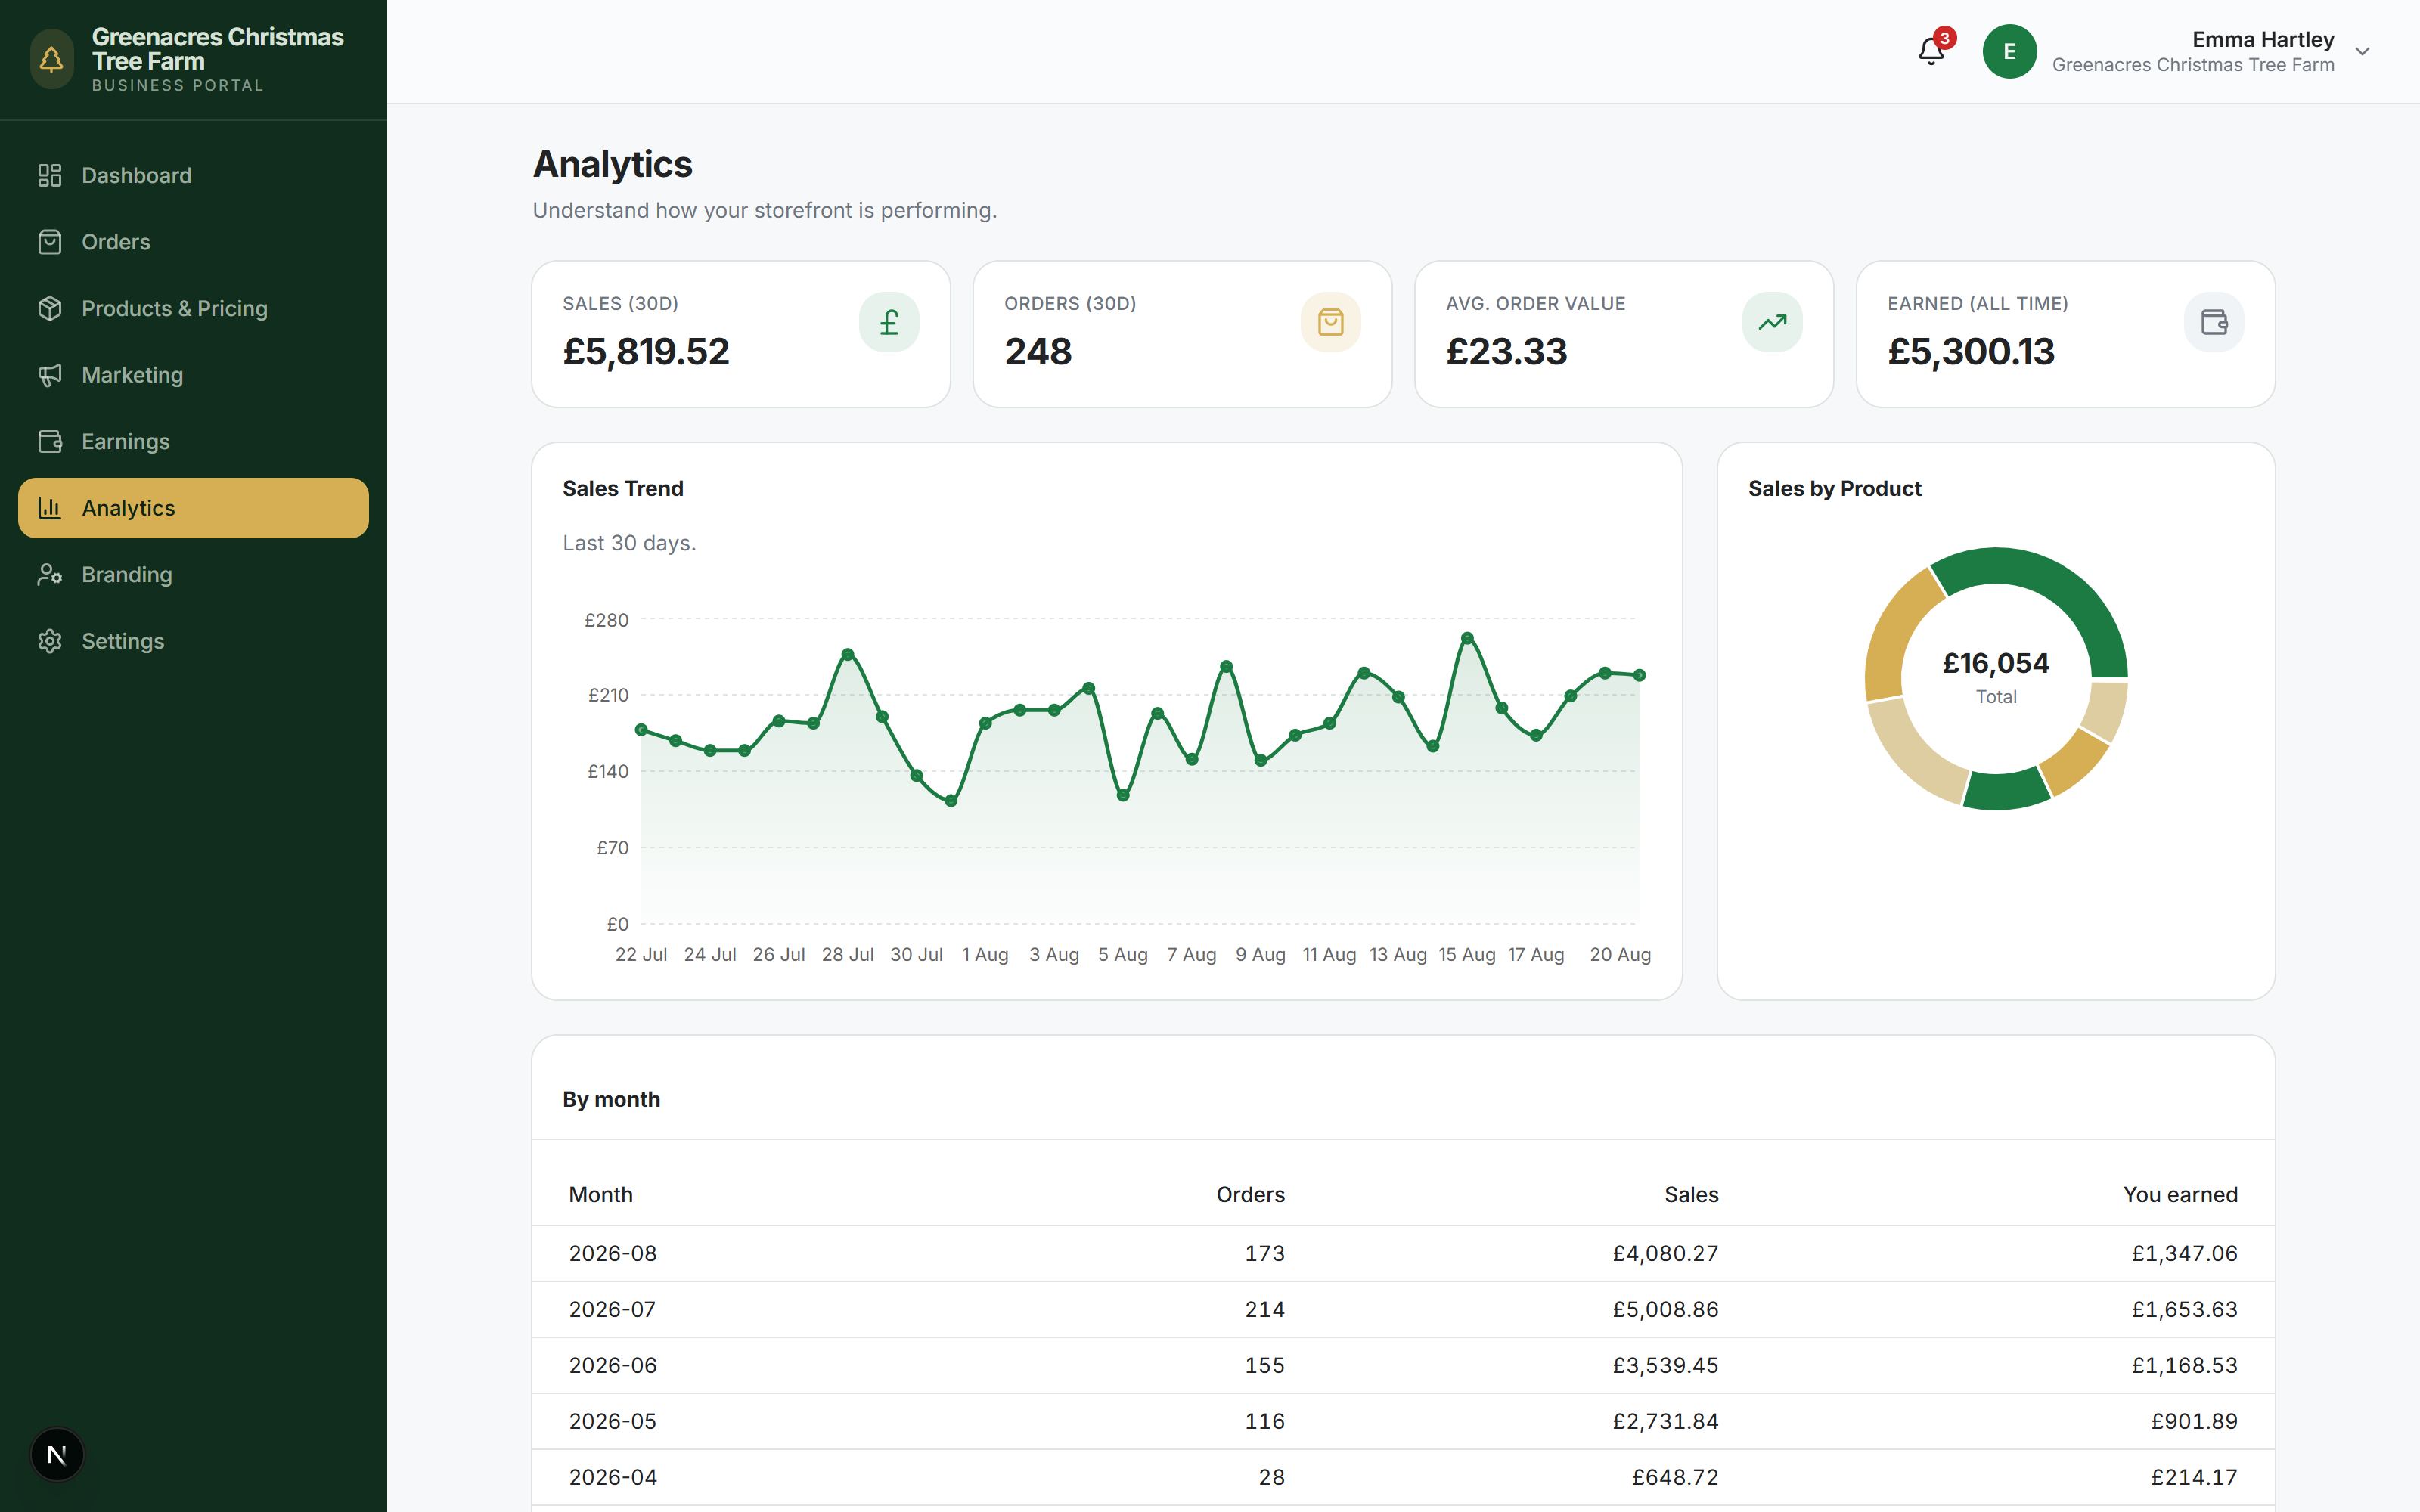Image resolution: width=2420 pixels, height=1512 pixels.
Task: Click the 2026-05 month row
Action: point(1403,1421)
